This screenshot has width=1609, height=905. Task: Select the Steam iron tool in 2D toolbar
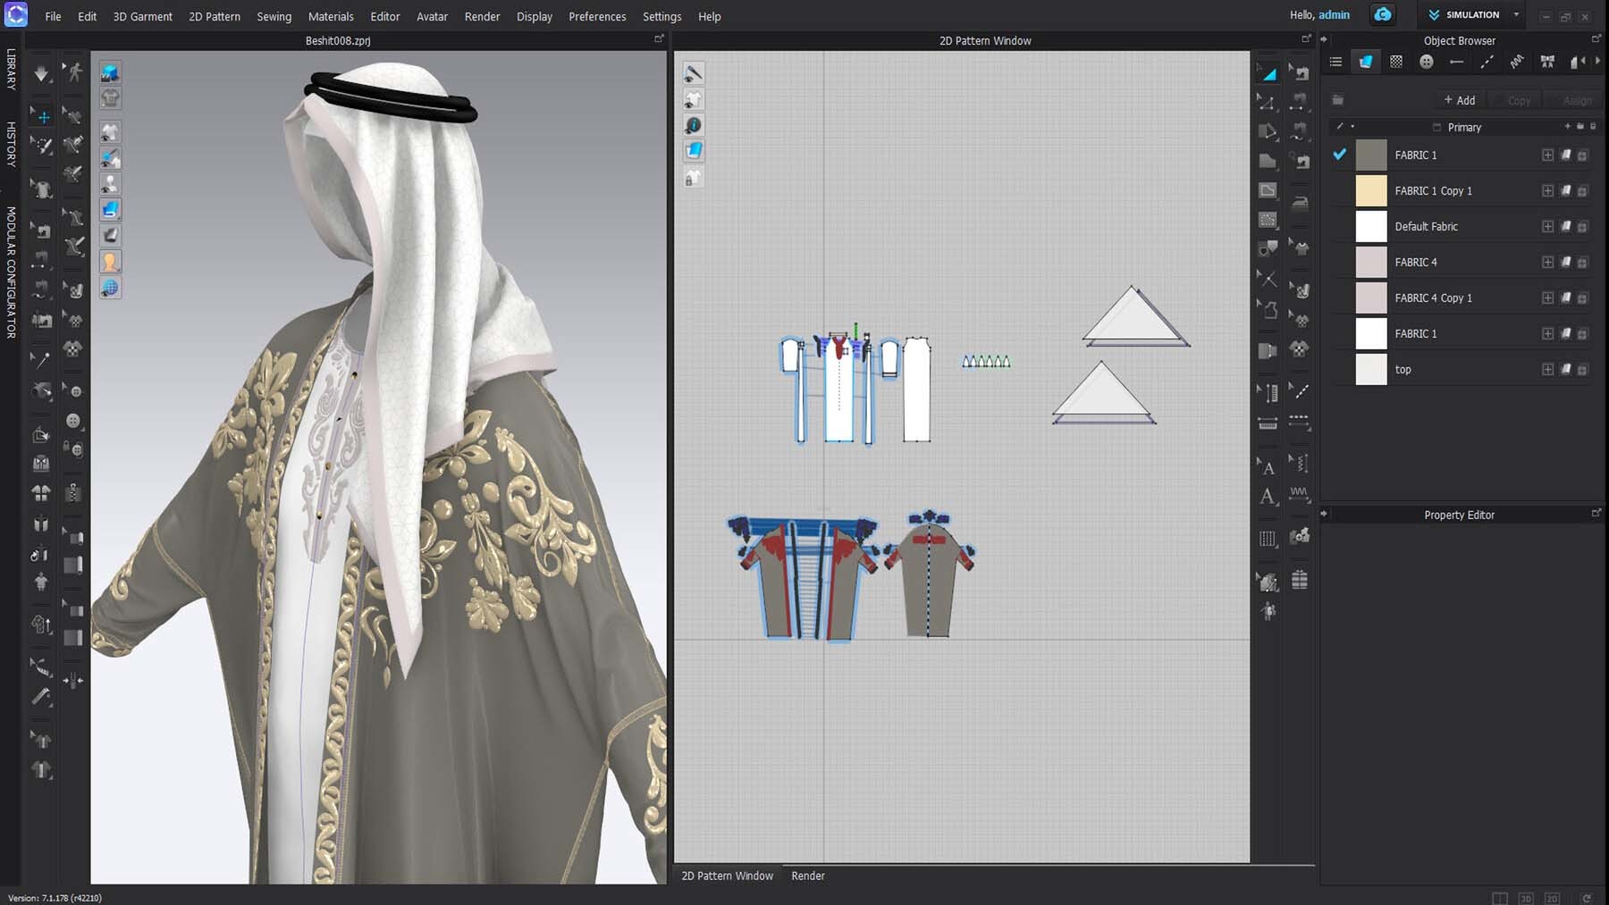(x=1300, y=202)
